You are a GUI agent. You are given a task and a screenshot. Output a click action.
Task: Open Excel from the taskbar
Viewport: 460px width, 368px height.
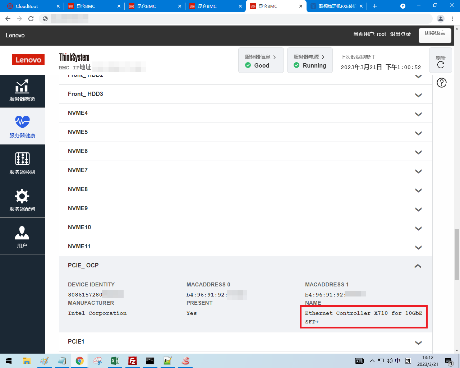point(115,361)
